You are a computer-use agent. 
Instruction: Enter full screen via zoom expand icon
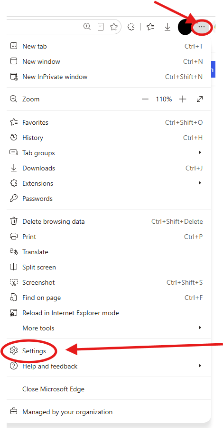coord(200,99)
